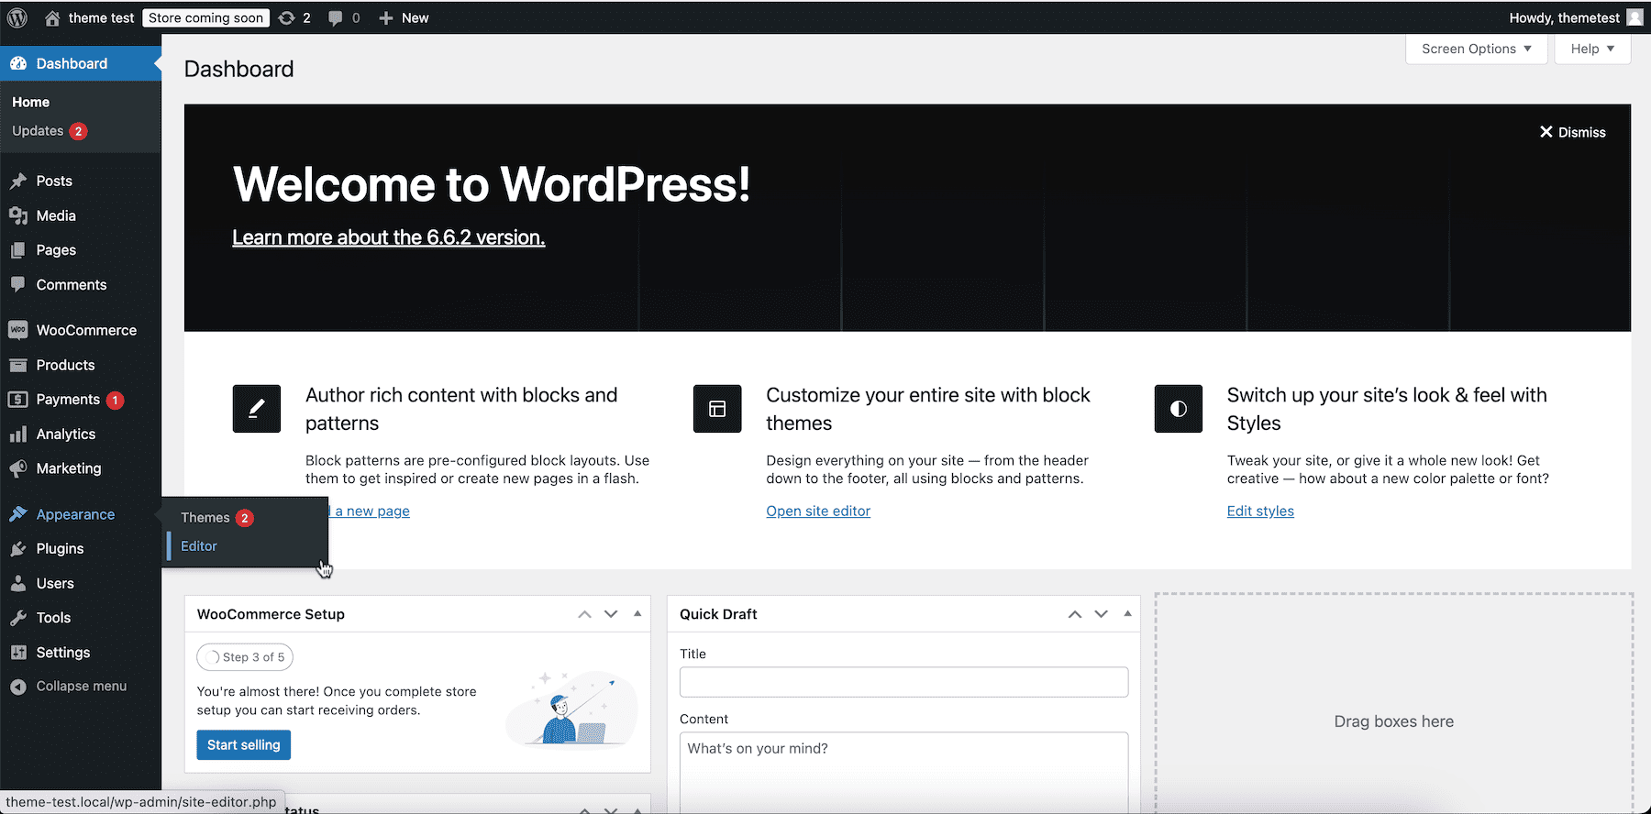Image resolution: width=1651 pixels, height=814 pixels.
Task: Focus the Quick Draft Title field
Action: coord(903,682)
